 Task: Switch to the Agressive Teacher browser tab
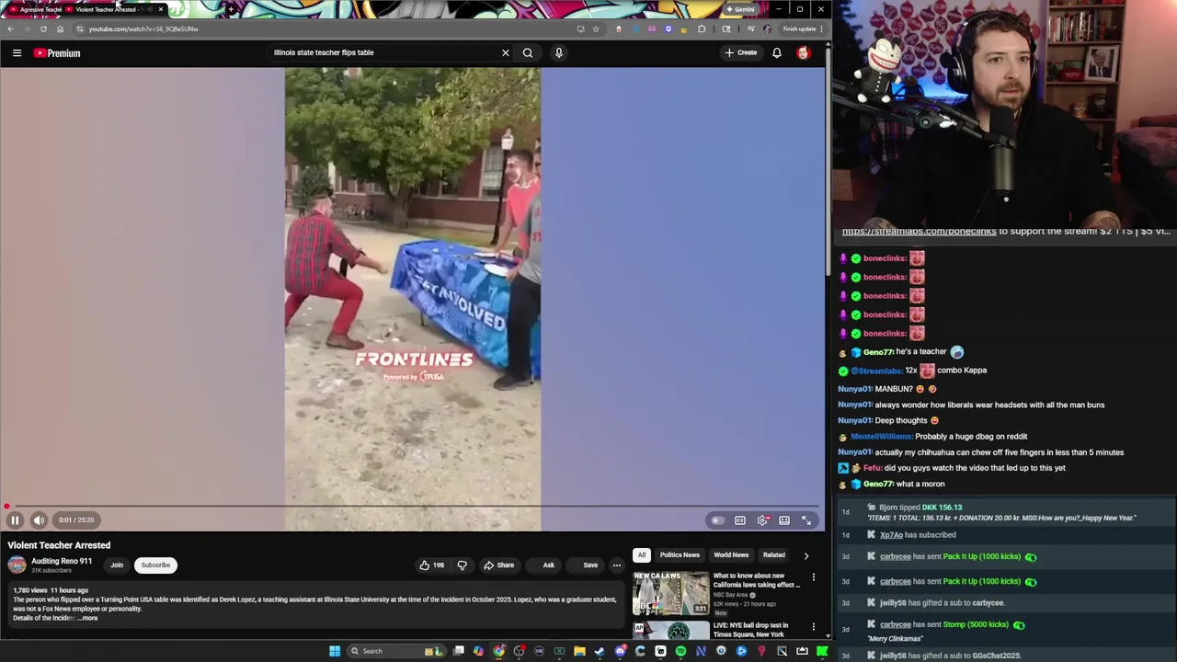click(36, 9)
